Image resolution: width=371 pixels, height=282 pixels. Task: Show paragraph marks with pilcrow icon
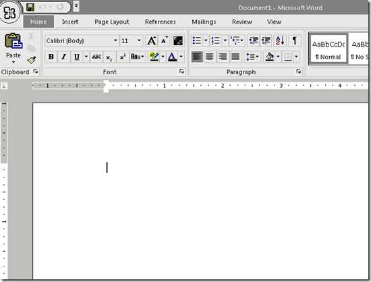(295, 40)
